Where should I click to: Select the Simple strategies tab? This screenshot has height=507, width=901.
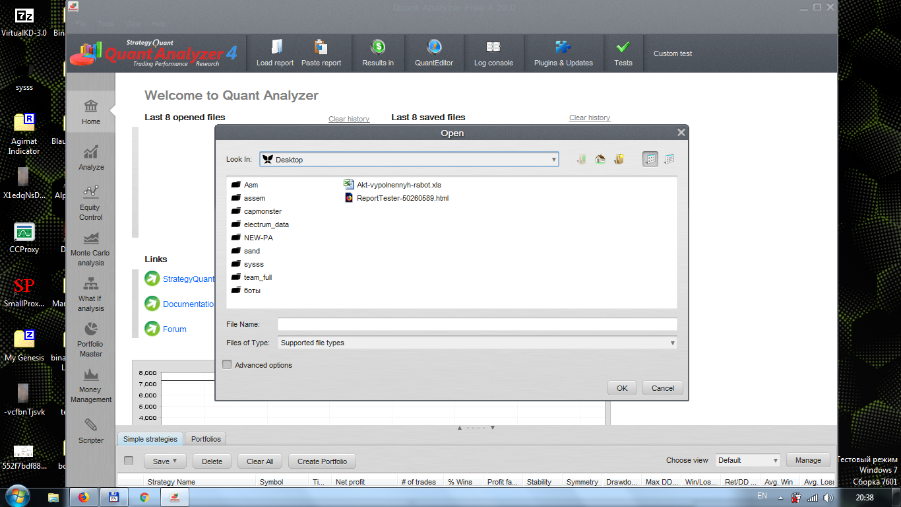150,439
